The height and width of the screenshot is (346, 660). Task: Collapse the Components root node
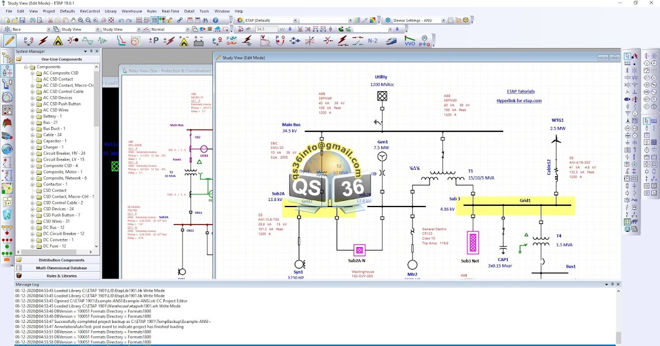click(25, 67)
